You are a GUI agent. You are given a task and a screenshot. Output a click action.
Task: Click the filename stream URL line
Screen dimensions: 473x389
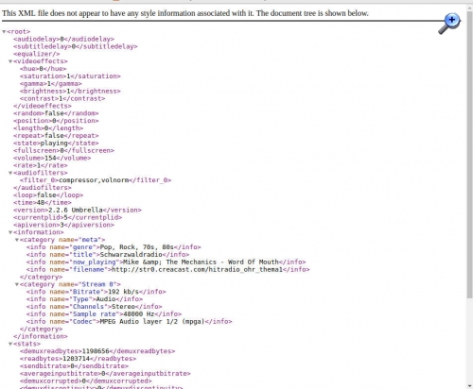(x=168, y=269)
